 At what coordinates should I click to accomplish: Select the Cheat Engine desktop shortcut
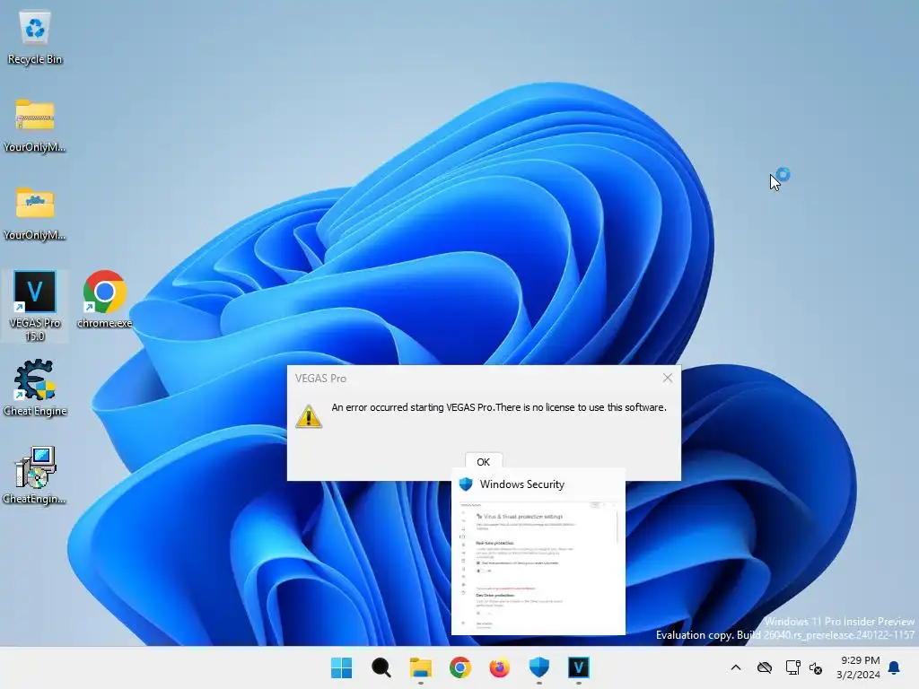pyautogui.click(x=35, y=388)
